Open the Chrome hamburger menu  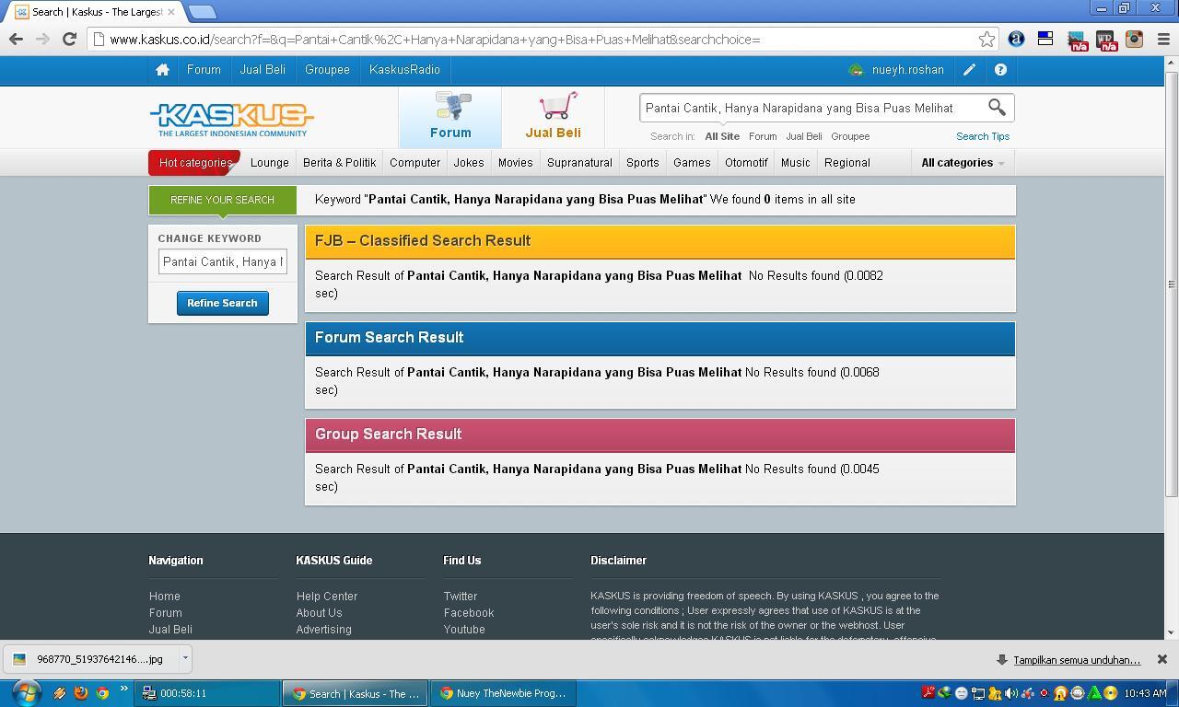pos(1162,39)
